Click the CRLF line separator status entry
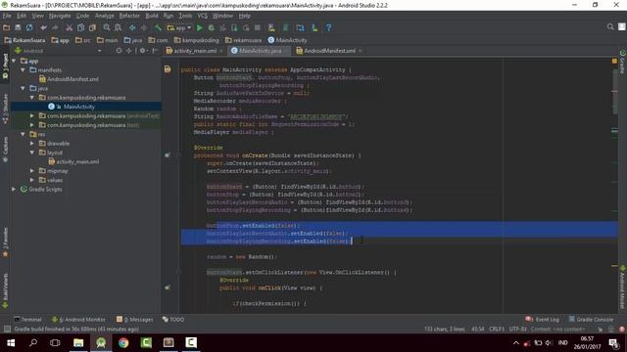 tap(497, 330)
